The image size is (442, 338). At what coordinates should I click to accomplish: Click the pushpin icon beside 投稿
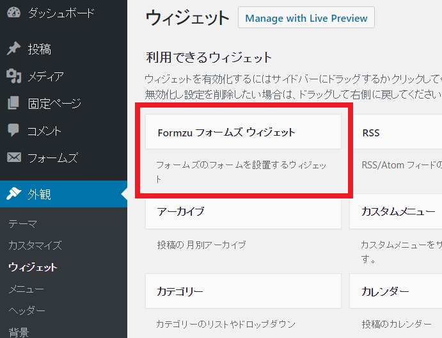pyautogui.click(x=13, y=49)
